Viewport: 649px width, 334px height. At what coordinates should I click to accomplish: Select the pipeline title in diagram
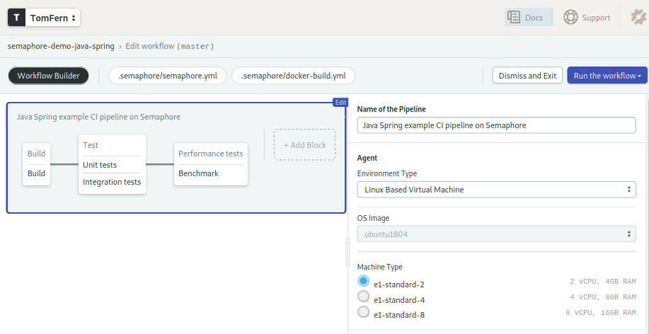(x=98, y=117)
